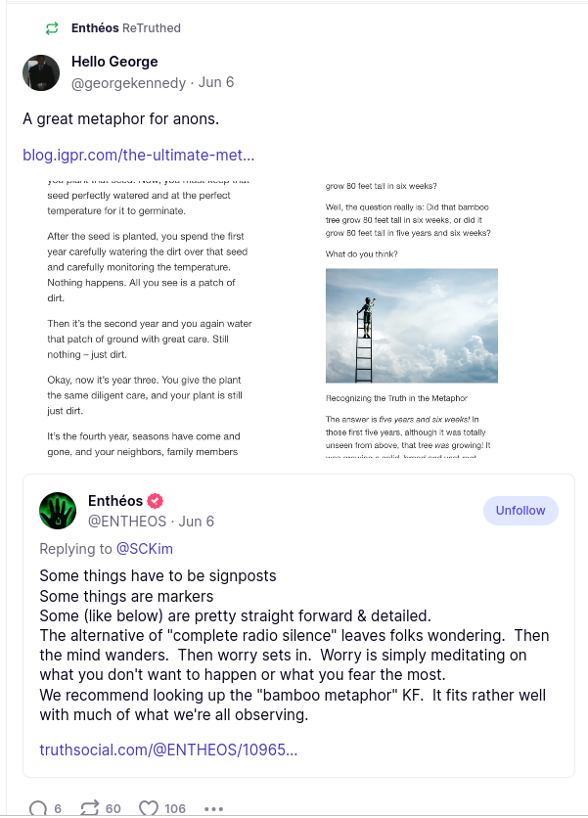Image resolution: width=588 pixels, height=818 pixels.
Task: Open the blog.igpr.com article link
Action: 138,155
